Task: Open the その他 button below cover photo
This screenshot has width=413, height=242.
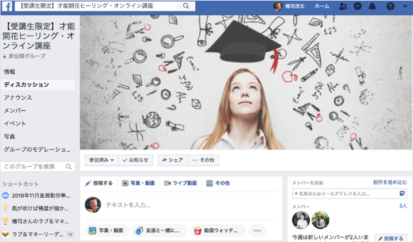Action: pos(203,160)
